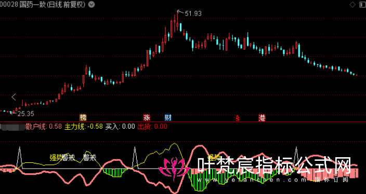Open the 港 event marker

click(x=262, y=118)
